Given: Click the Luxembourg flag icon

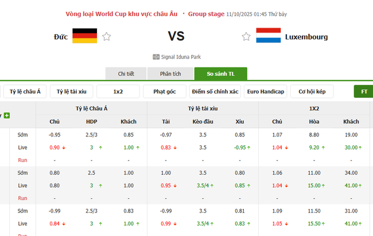Looking at the screenshot, I should (268, 37).
